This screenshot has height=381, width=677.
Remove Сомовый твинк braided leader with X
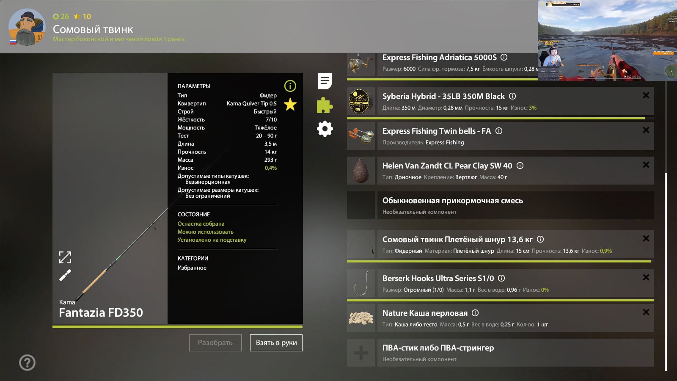point(646,238)
